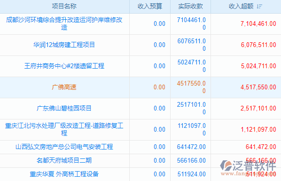Click the 实际收款 column header
Screen dimensions: 281x181
190,6
